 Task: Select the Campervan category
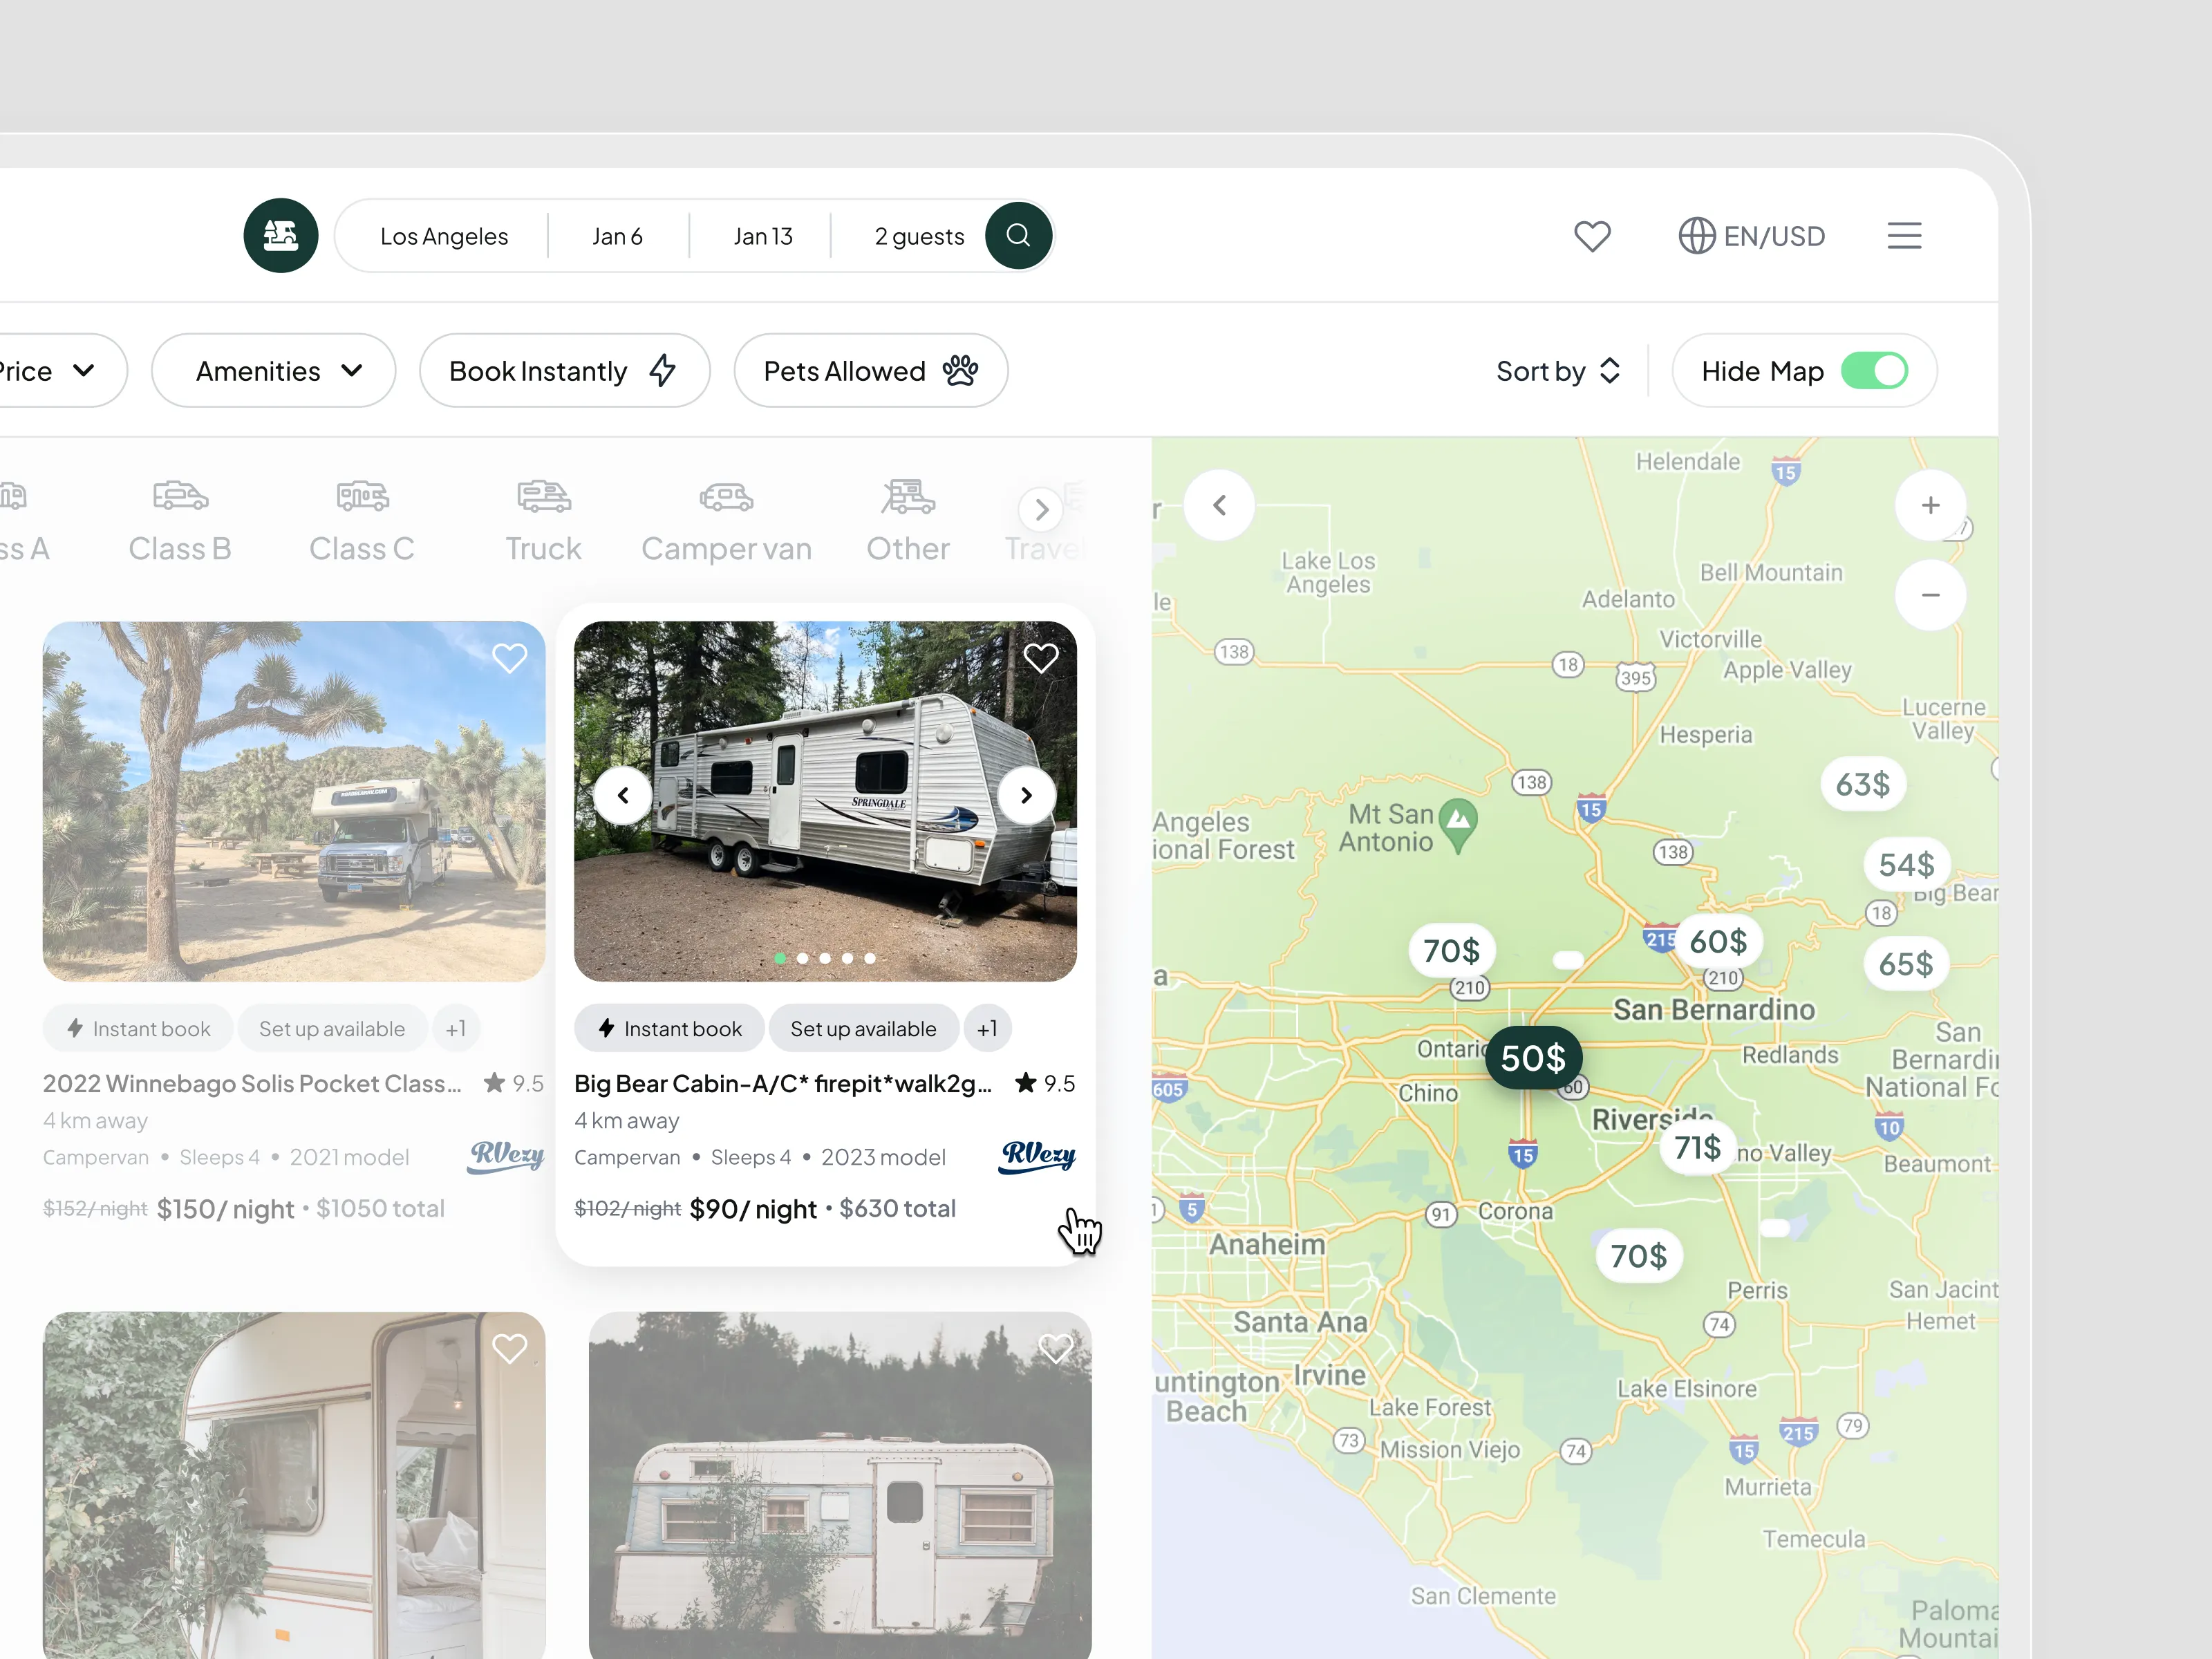point(726,521)
